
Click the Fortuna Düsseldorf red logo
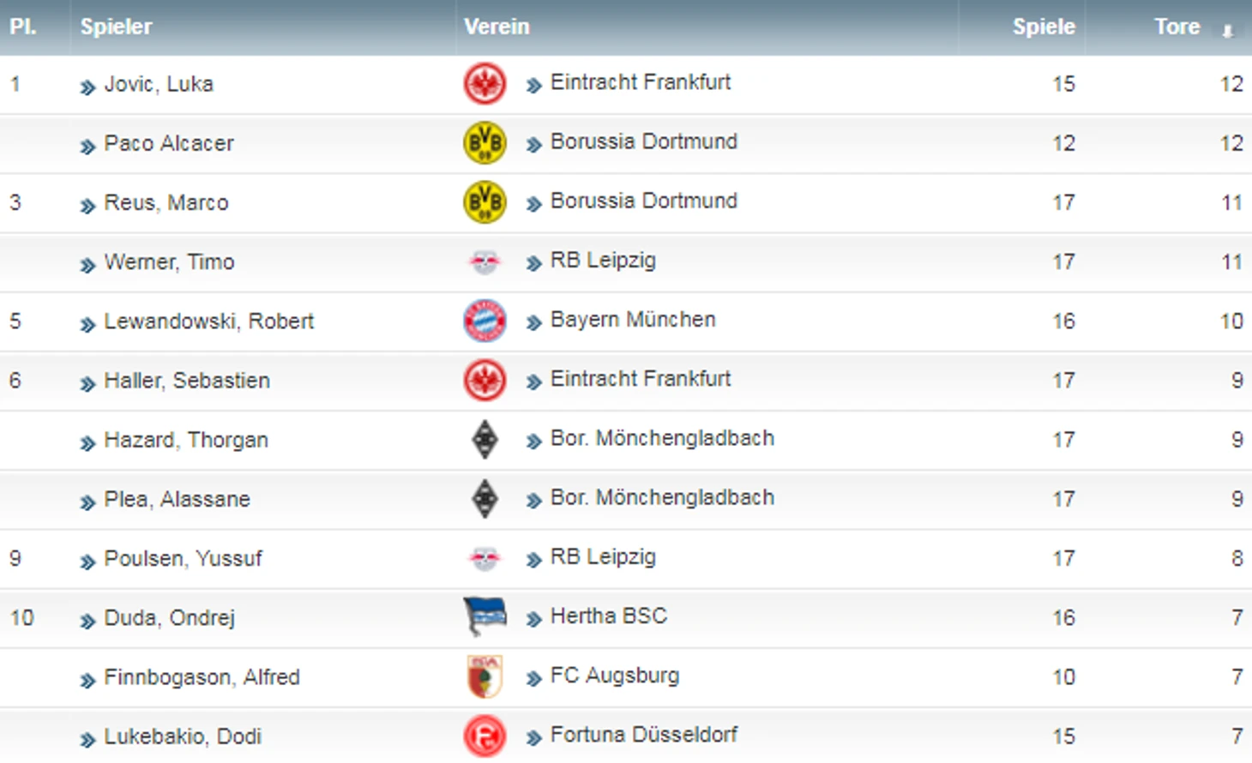(x=485, y=736)
